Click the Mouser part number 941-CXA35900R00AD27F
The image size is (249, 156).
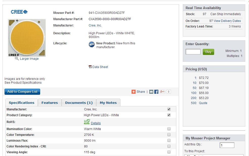coord(107,13)
